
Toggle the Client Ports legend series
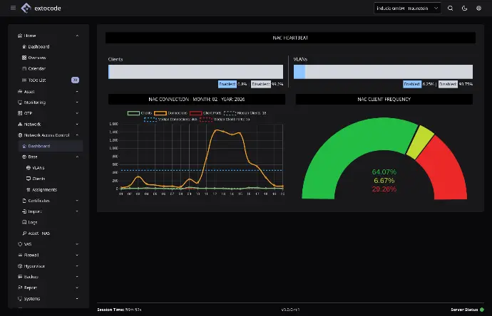click(204, 112)
